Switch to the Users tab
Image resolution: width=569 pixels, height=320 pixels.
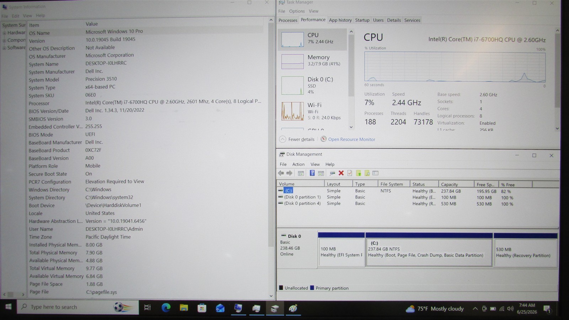pyautogui.click(x=378, y=20)
